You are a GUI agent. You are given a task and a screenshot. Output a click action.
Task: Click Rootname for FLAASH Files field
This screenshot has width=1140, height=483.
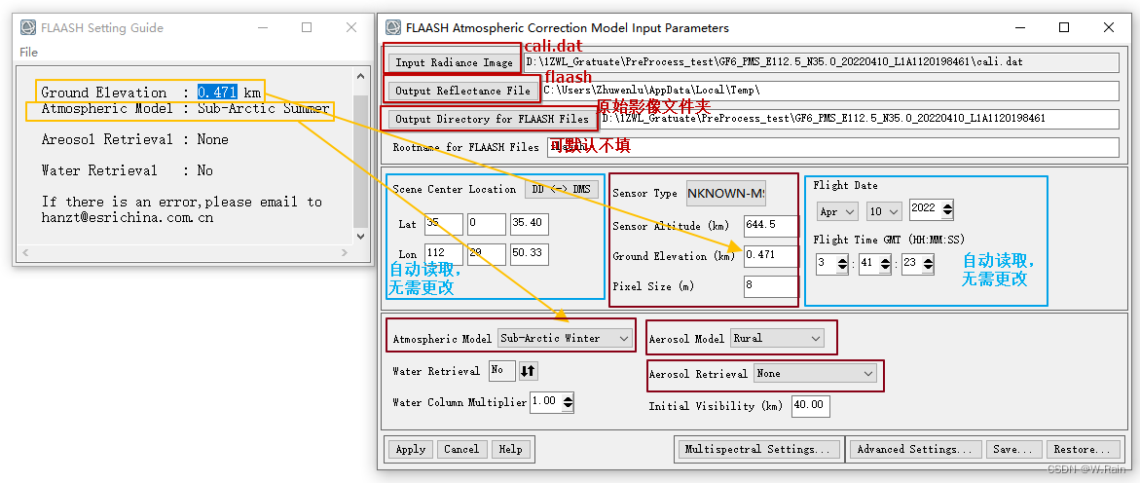coord(832,147)
